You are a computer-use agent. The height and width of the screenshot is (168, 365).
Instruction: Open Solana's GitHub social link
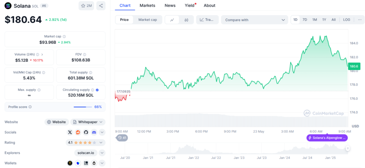(86, 132)
